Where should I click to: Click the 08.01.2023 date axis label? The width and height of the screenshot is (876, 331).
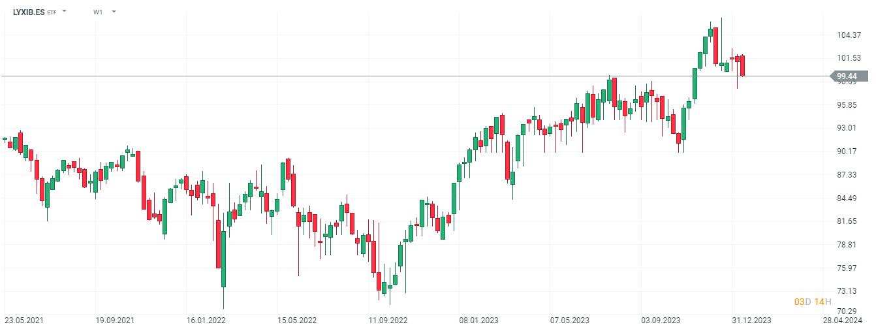click(x=478, y=321)
